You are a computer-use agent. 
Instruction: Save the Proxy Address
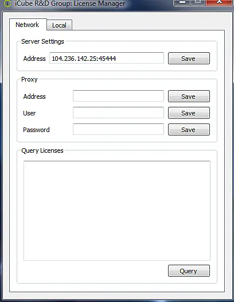(x=189, y=96)
